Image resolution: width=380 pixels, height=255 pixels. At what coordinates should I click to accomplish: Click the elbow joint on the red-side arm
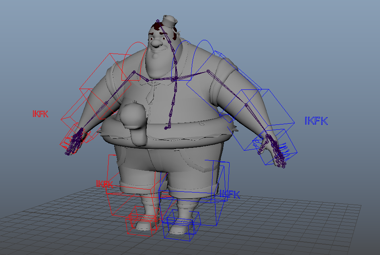(106, 103)
